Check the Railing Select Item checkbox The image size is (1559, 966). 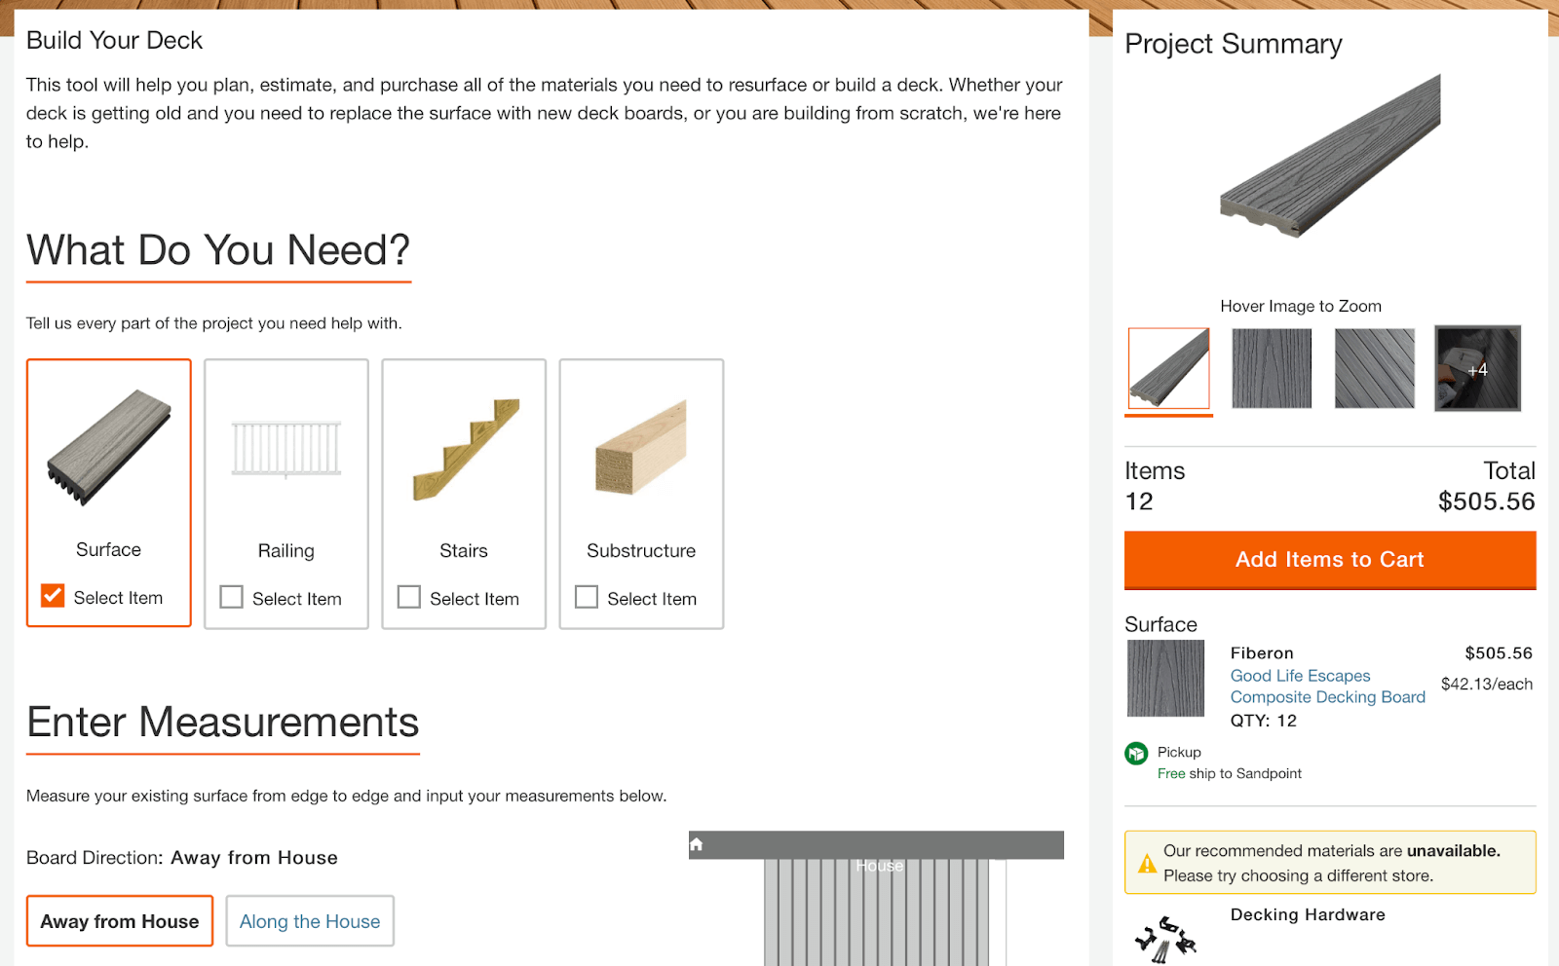click(231, 597)
